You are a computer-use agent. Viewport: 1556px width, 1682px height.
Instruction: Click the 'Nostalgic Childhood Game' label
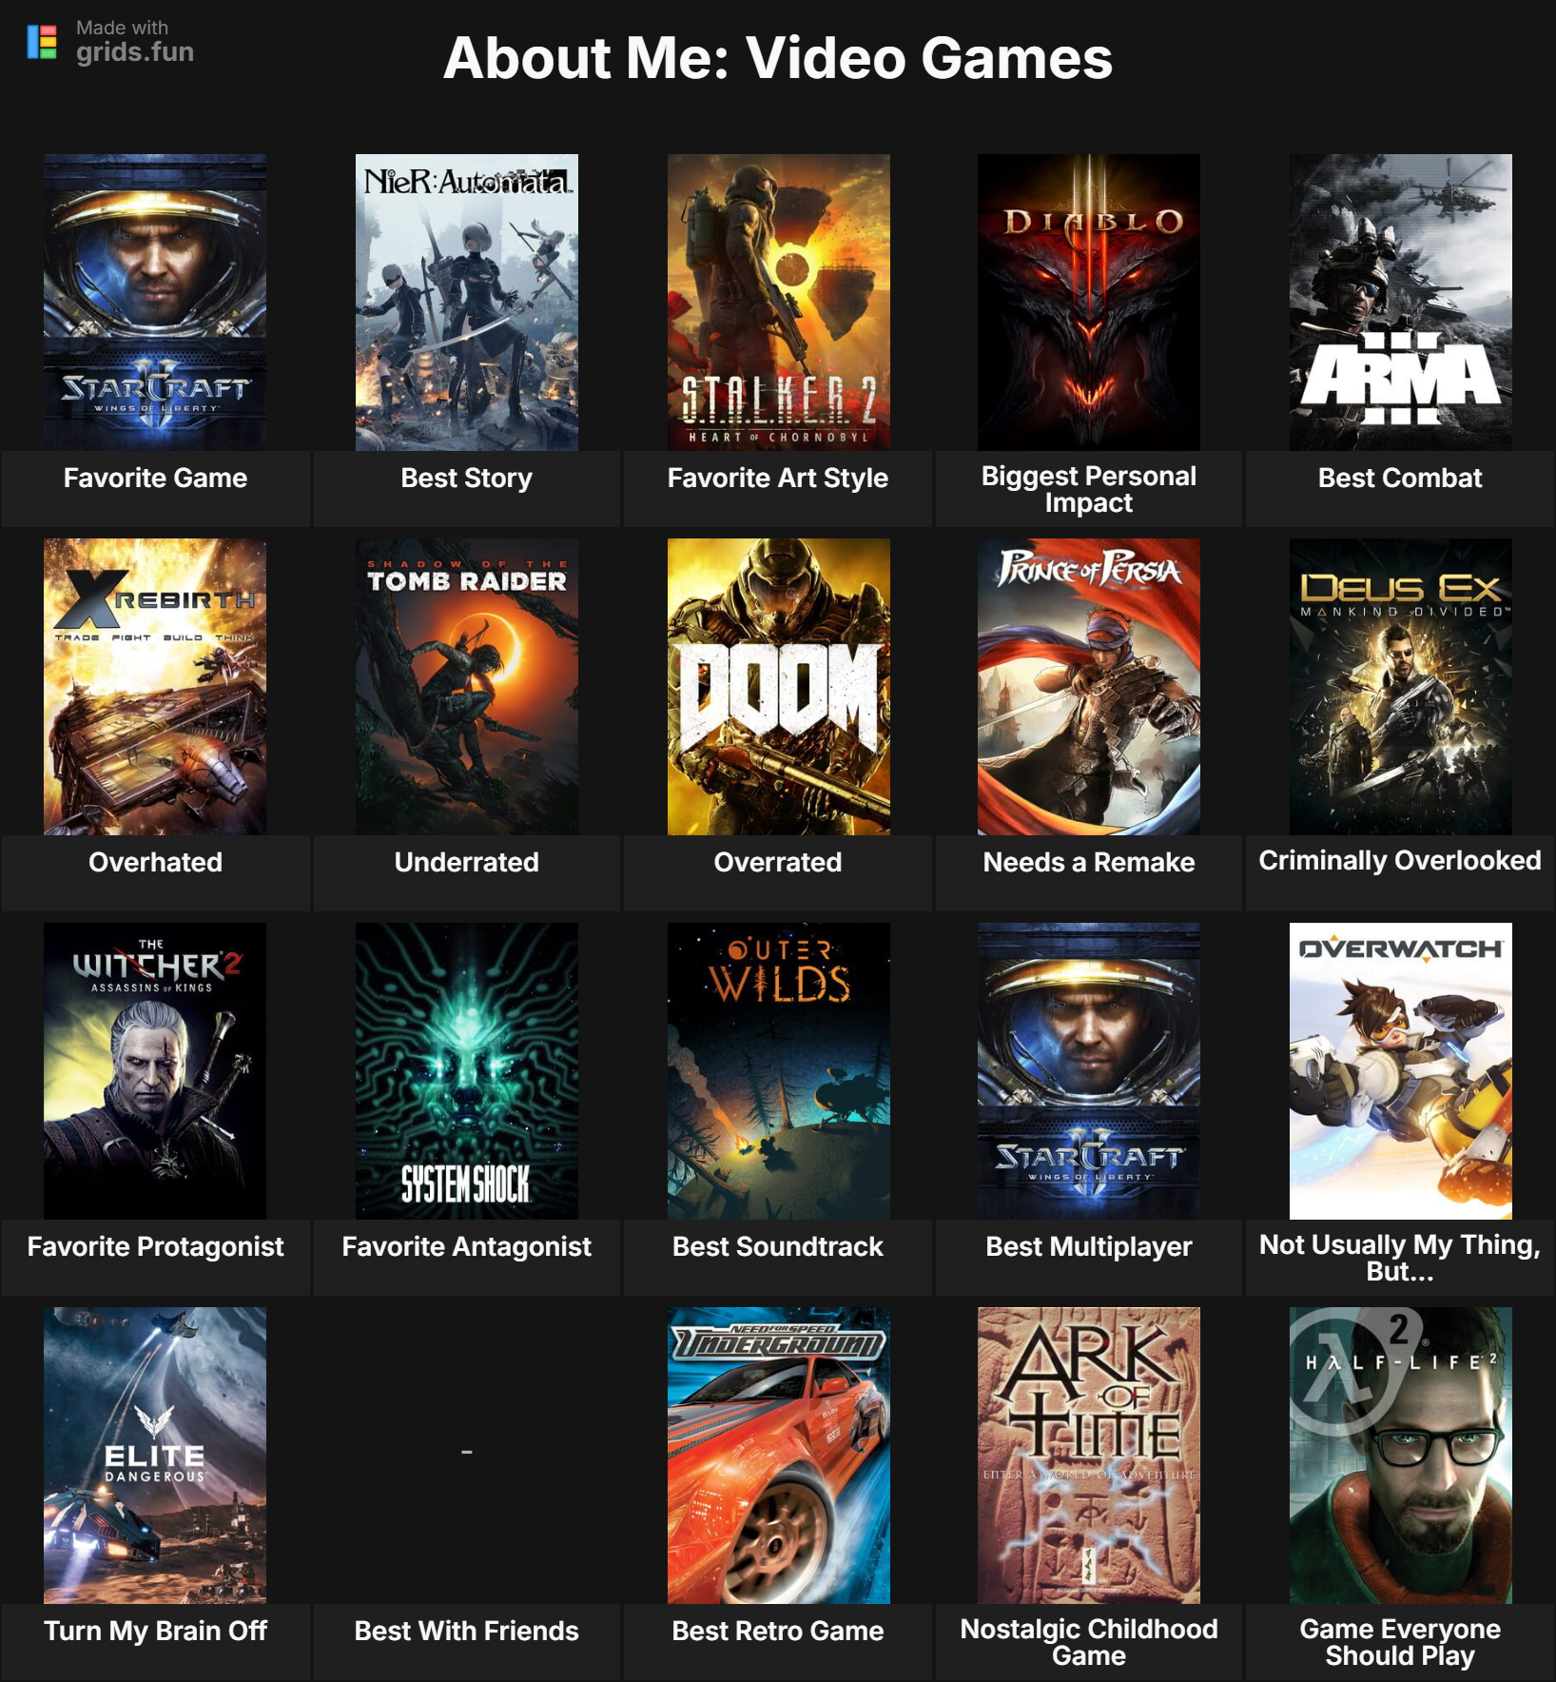(x=1089, y=1642)
